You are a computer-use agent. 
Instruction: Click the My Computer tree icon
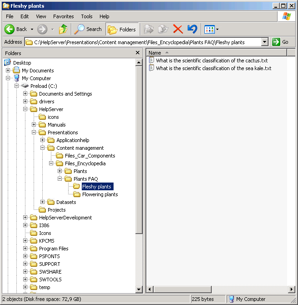[x=16, y=78]
